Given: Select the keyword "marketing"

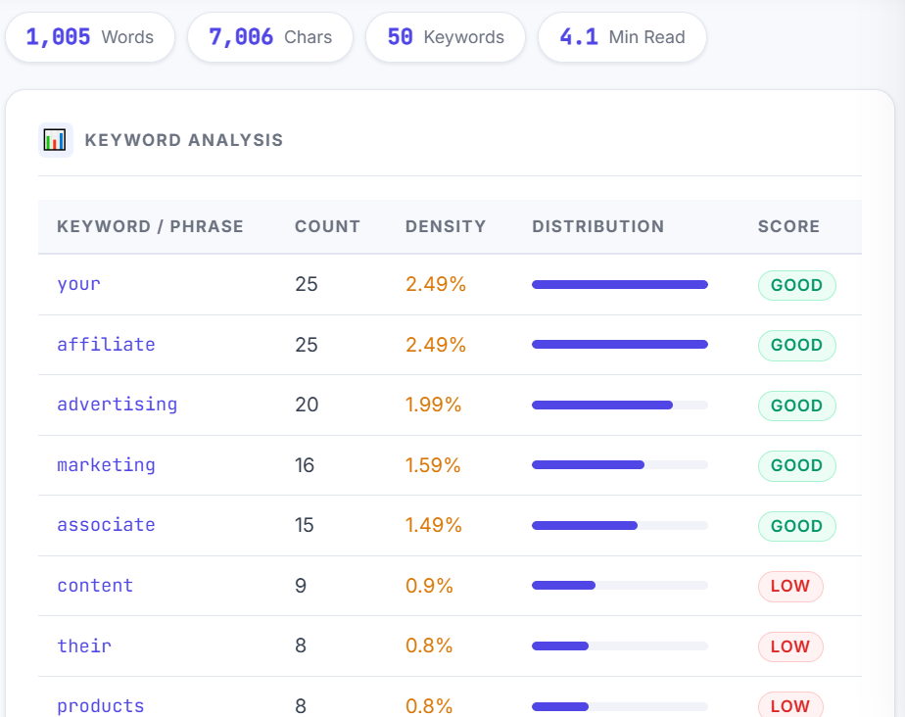Looking at the screenshot, I should pos(106,465).
